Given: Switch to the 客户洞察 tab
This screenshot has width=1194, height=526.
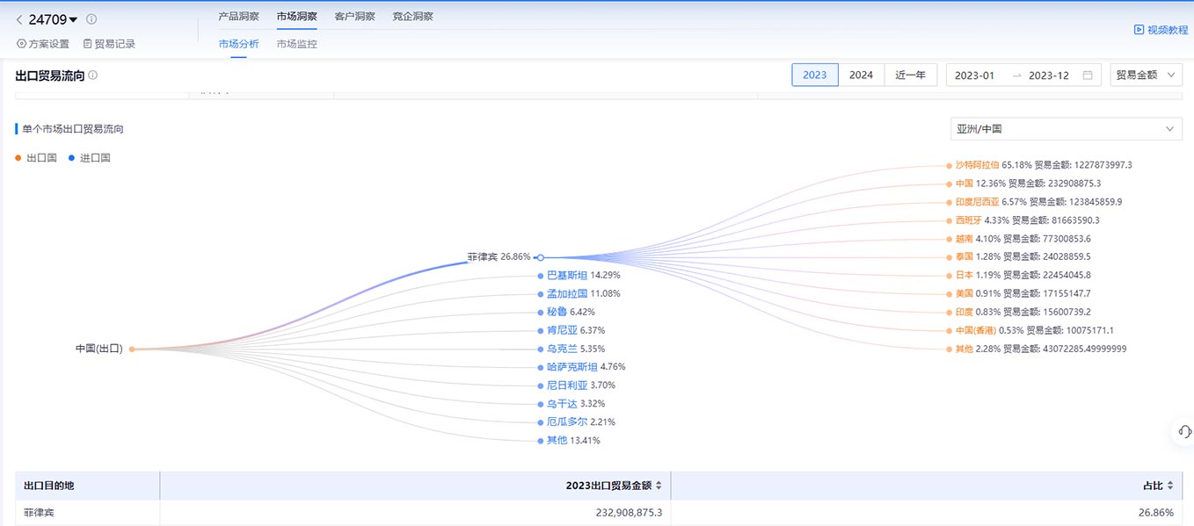Looking at the screenshot, I should pos(354,17).
